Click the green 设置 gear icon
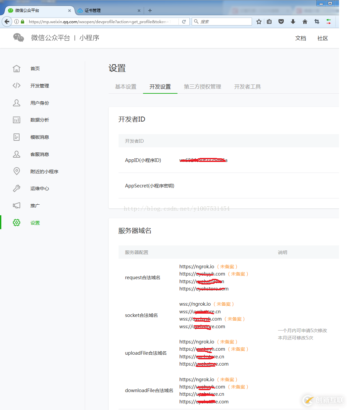This screenshot has height=410, width=347. pyautogui.click(x=17, y=223)
